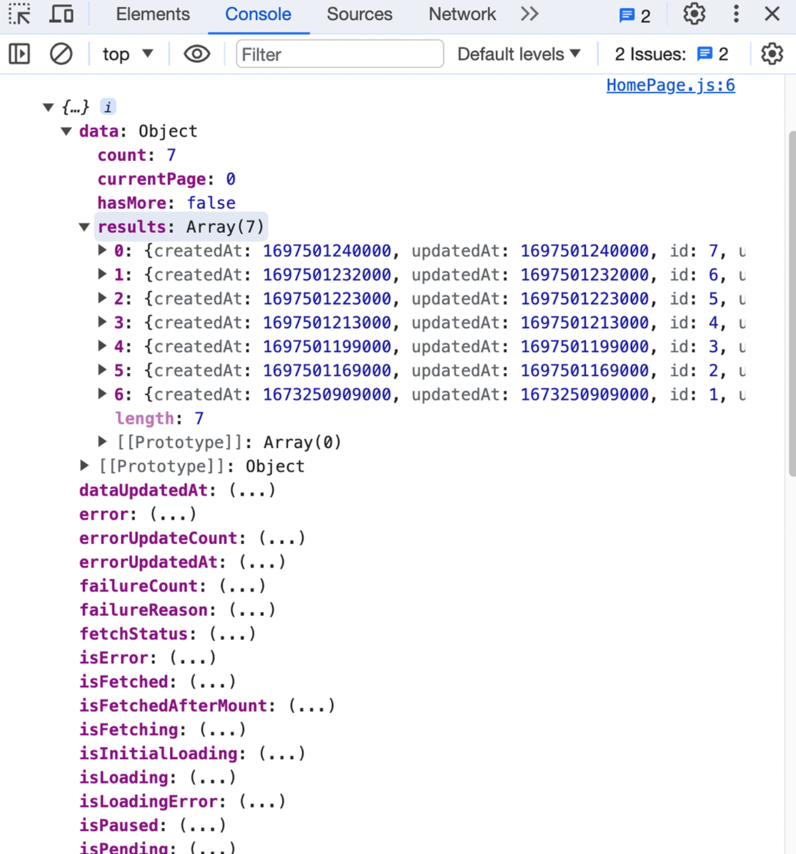Invoke the dataUpdatedAt getter ellipsis

[252, 490]
